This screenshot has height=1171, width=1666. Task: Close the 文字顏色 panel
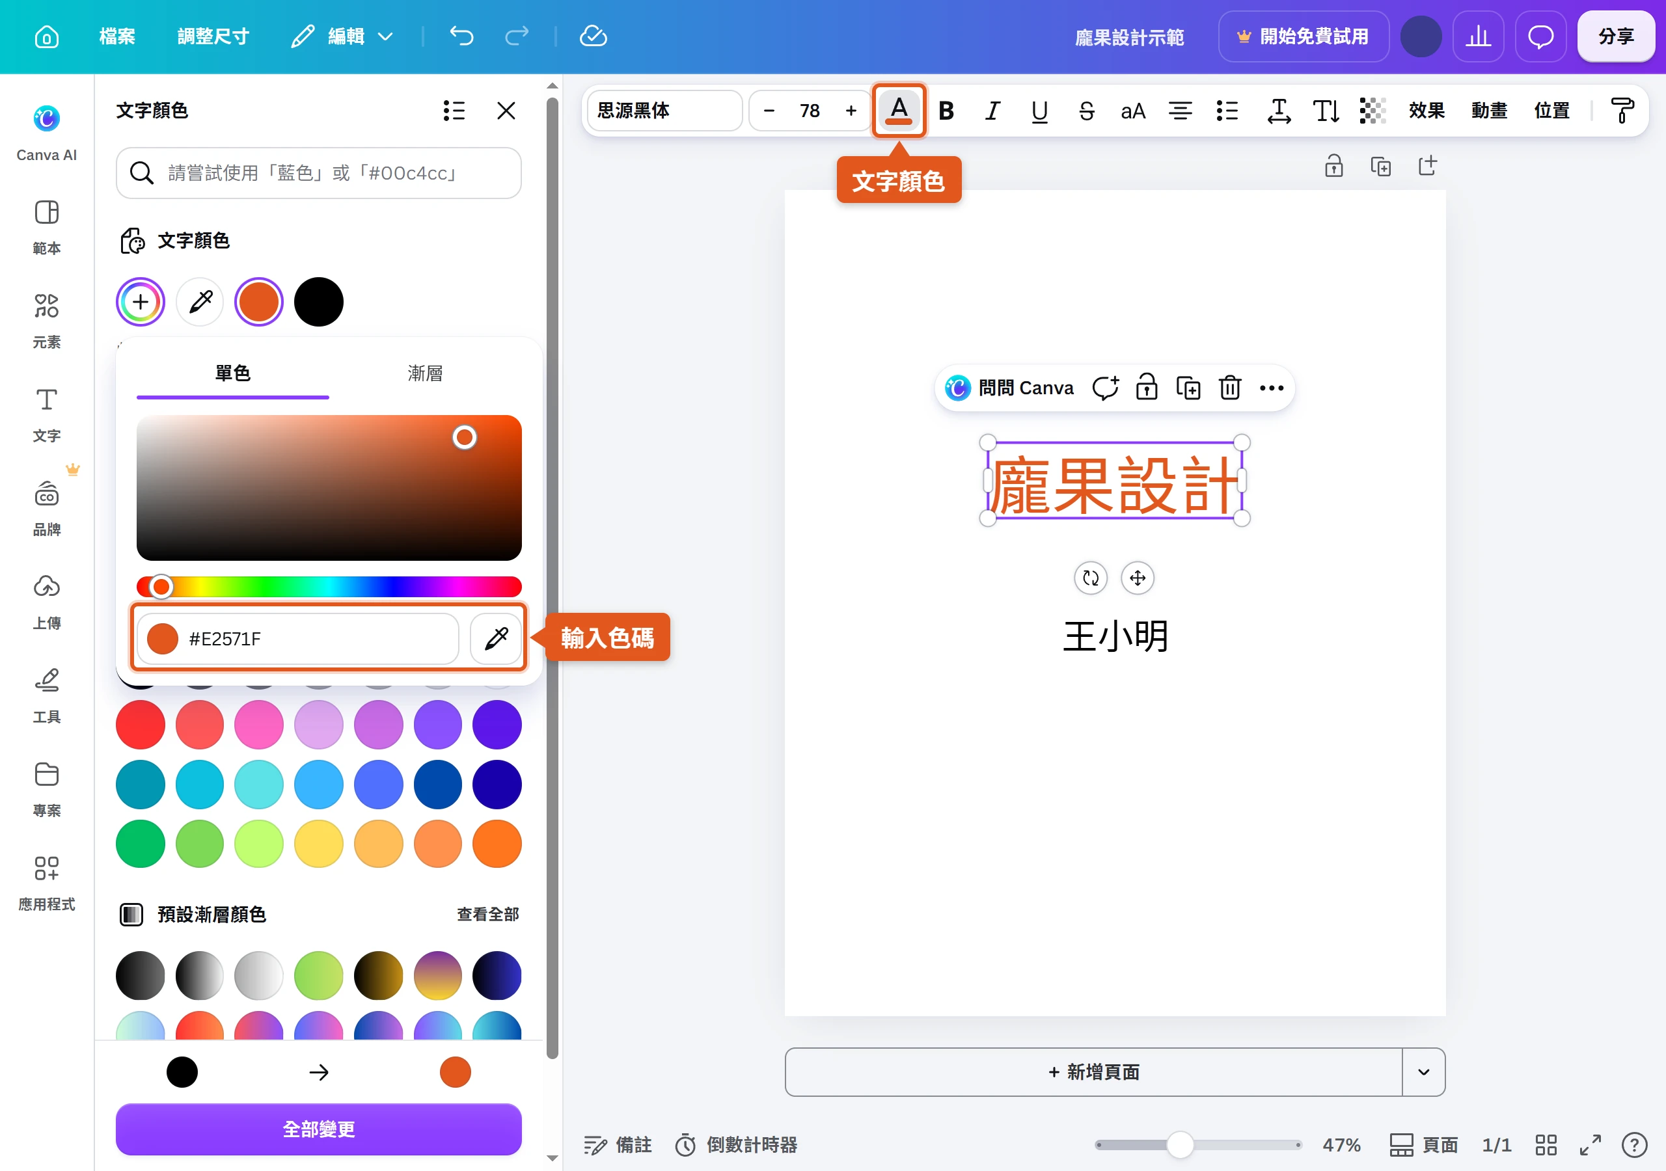506,111
